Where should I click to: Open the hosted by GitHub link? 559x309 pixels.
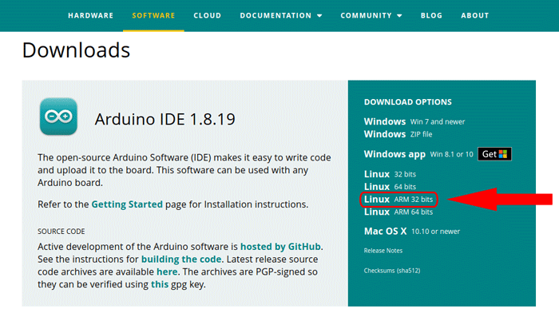tap(280, 247)
